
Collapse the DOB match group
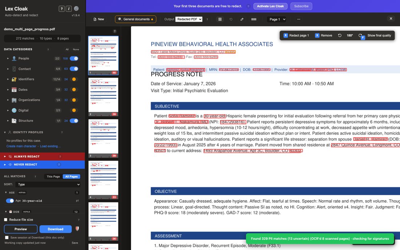[x=6, y=212]
